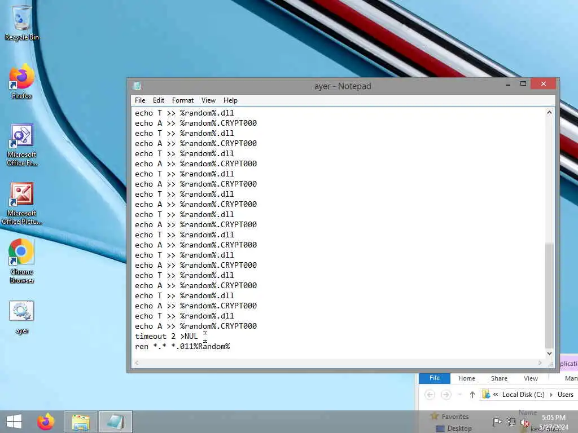Switch to Home tab in Explorer
This screenshot has height=433, width=578.
(466, 378)
